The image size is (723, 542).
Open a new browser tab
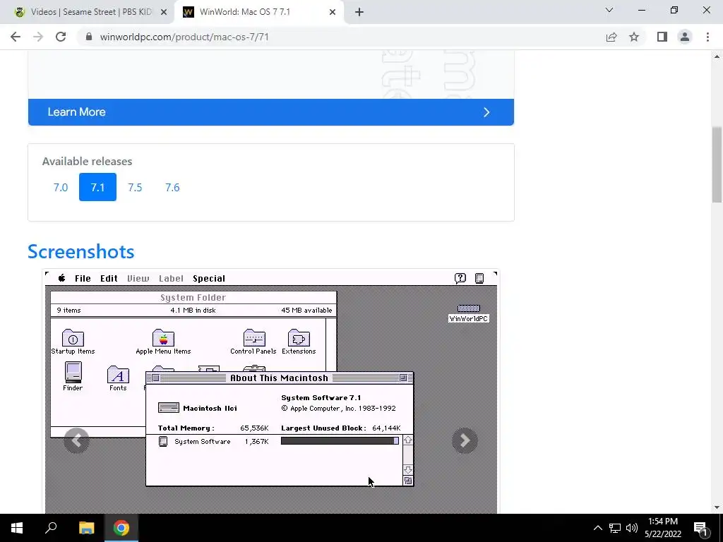359,12
